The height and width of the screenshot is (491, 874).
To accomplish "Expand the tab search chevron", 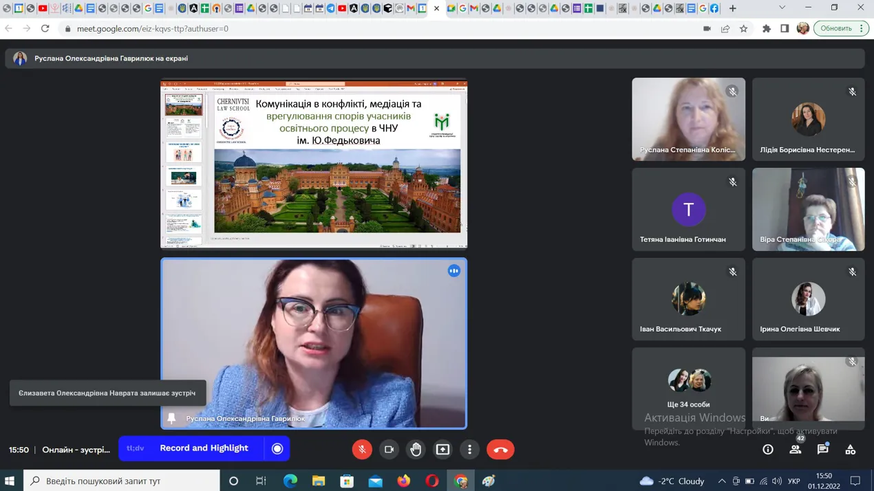I will pos(782,8).
